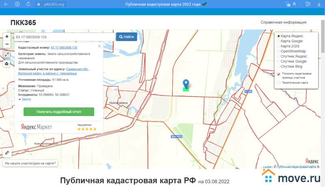This screenshot has width=325, height=187.
Task: Click the blue map location pin
Action: (186, 84)
